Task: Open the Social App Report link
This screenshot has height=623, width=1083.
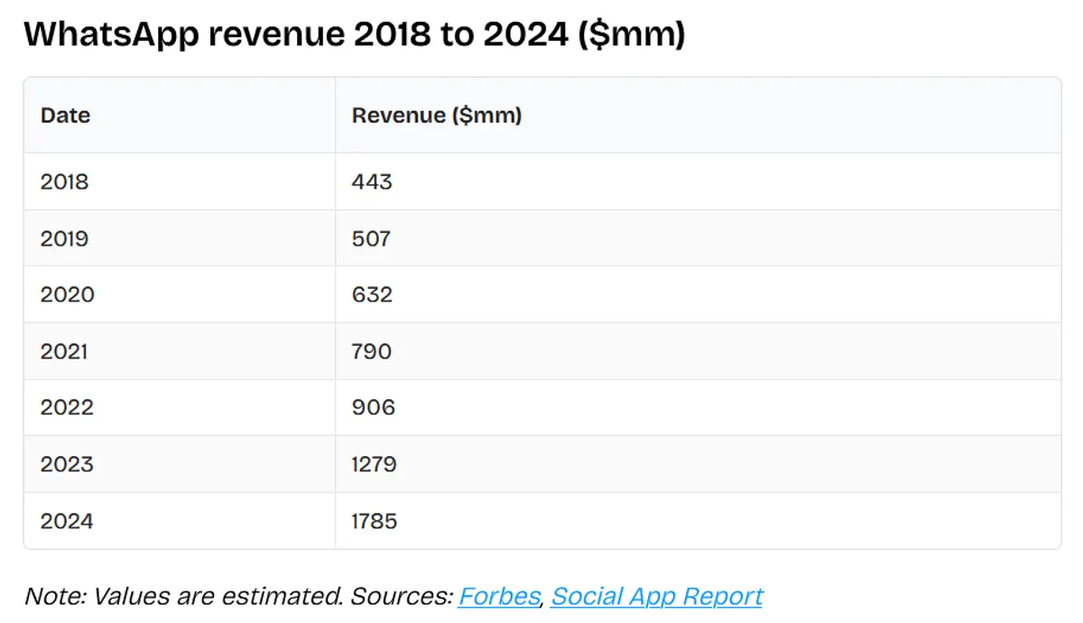Action: [657, 596]
